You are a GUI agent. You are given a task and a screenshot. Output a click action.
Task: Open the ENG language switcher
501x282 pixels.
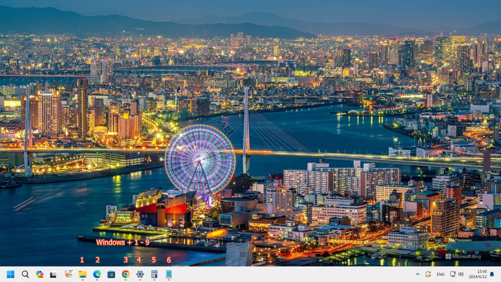click(x=440, y=274)
